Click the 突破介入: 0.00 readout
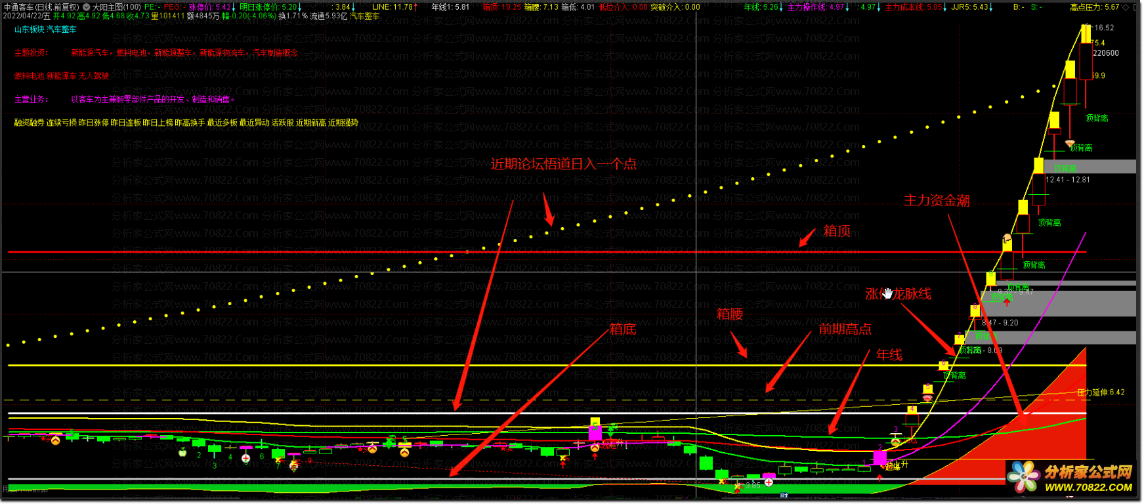This screenshot has height=504, width=1144. (x=675, y=7)
